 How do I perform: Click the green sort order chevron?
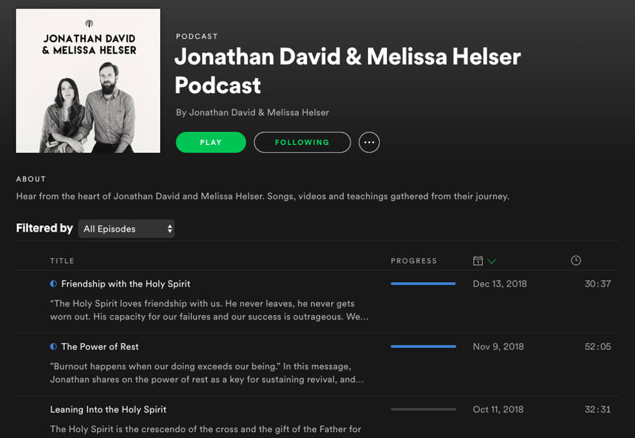(492, 261)
